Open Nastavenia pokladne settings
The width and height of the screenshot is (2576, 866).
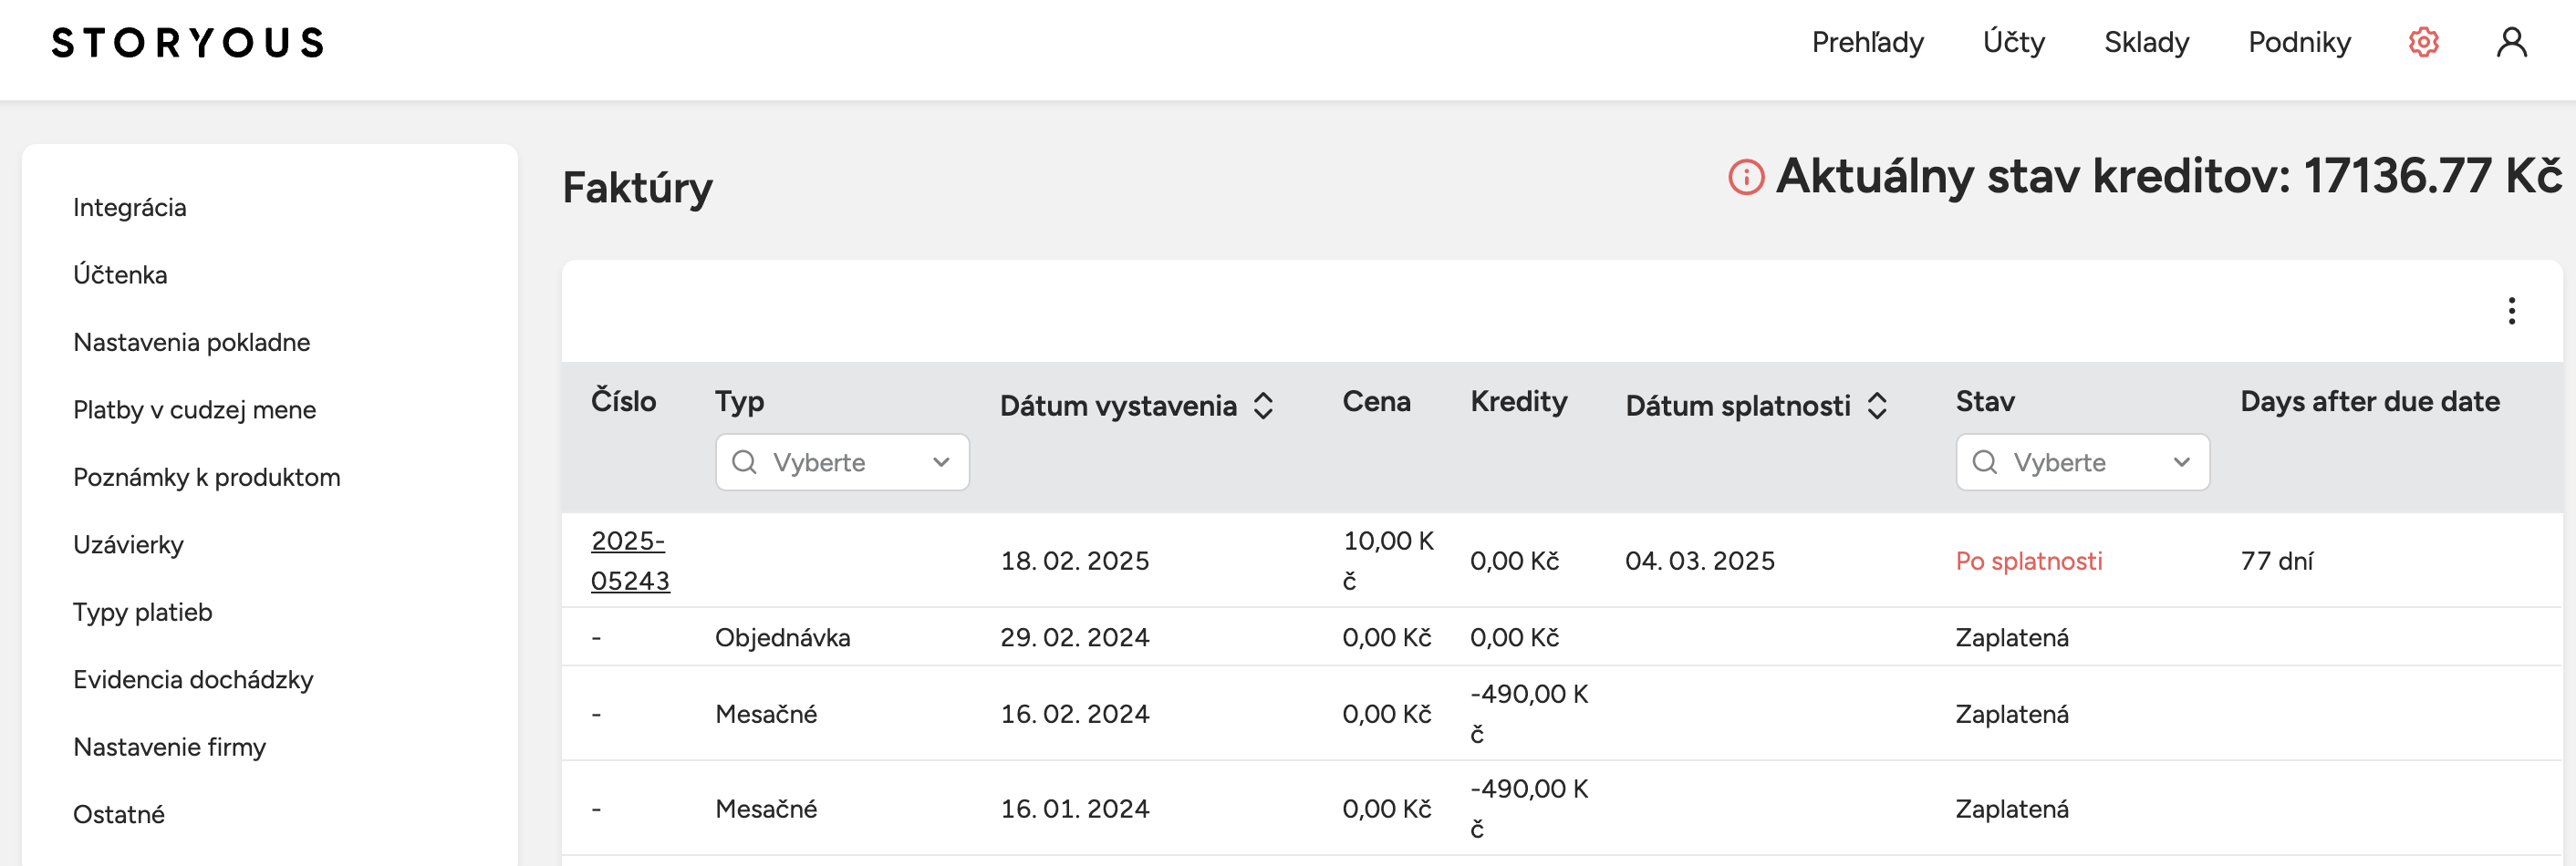click(192, 343)
